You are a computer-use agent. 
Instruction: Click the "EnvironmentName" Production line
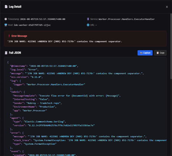(34, 107)
